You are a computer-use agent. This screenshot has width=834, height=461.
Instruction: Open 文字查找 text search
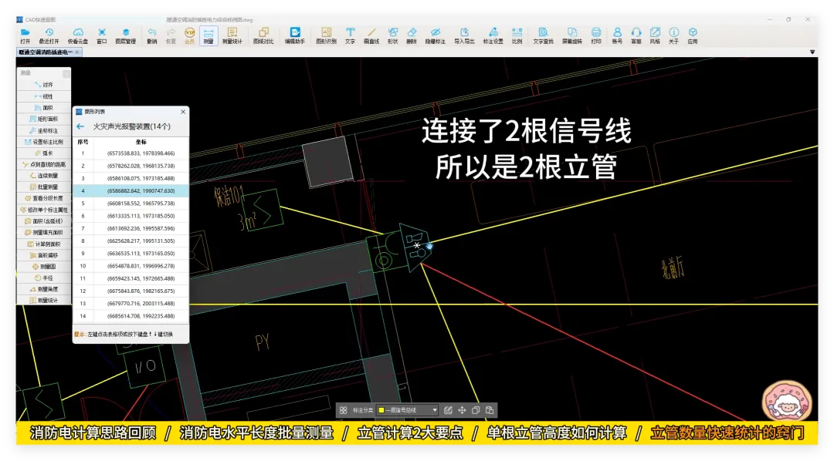click(543, 35)
